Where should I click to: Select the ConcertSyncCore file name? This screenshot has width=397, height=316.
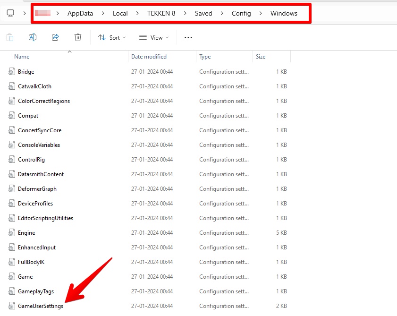click(x=40, y=130)
